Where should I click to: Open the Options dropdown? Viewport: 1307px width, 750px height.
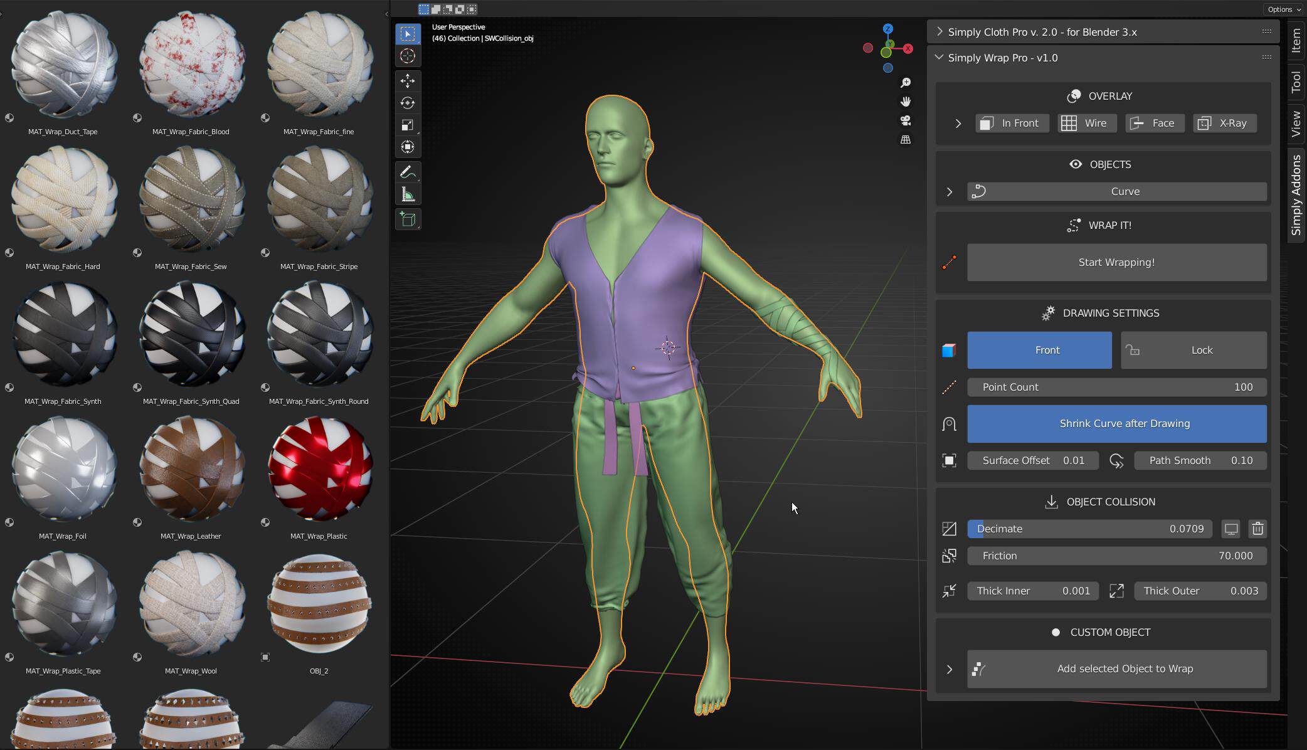click(1284, 9)
